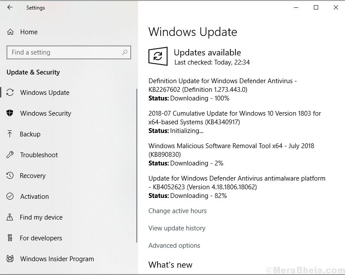This screenshot has height=275, width=345.
Task: Click the Windows Update page title
Action: click(193, 32)
